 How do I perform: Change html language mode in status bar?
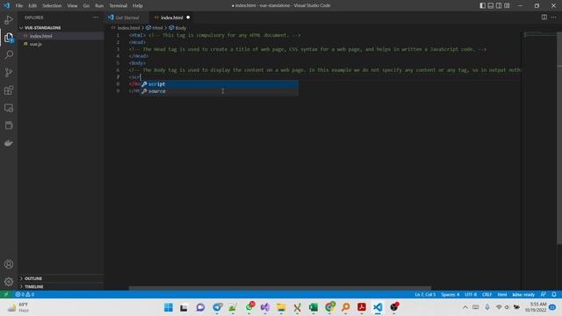click(501, 294)
